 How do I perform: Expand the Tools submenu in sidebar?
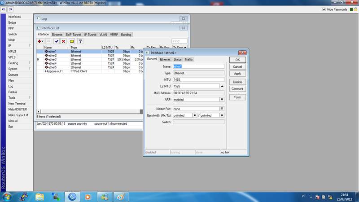(x=30, y=97)
